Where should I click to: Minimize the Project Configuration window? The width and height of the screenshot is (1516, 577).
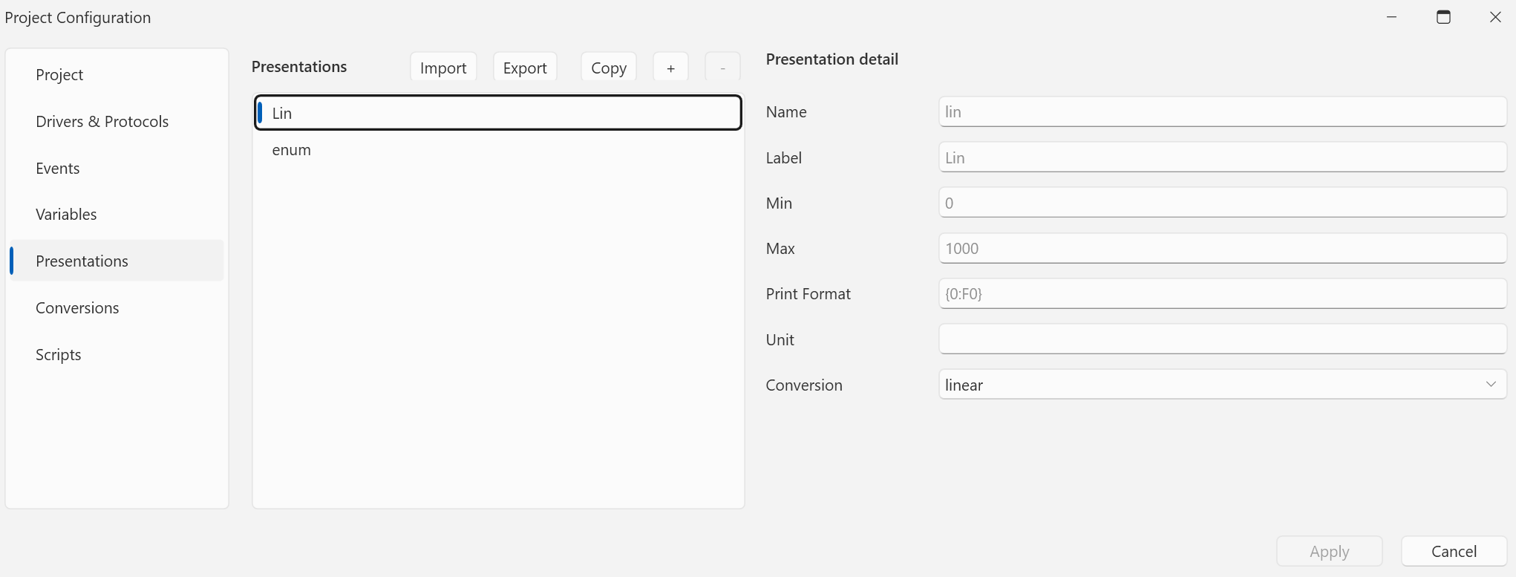[1391, 17]
